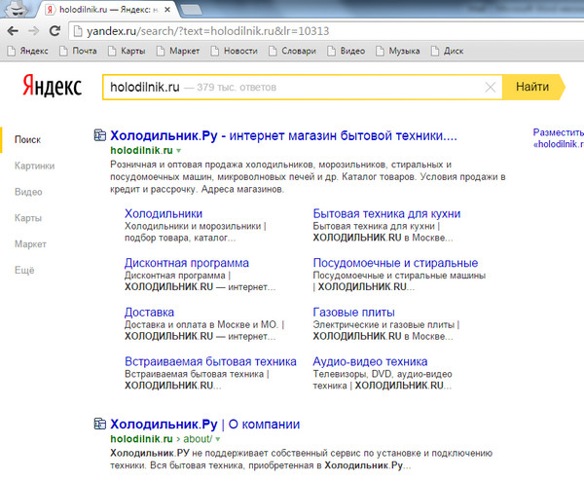
Task: Expand dropdown arrow next to holodilnik.ru
Action: [x=179, y=151]
